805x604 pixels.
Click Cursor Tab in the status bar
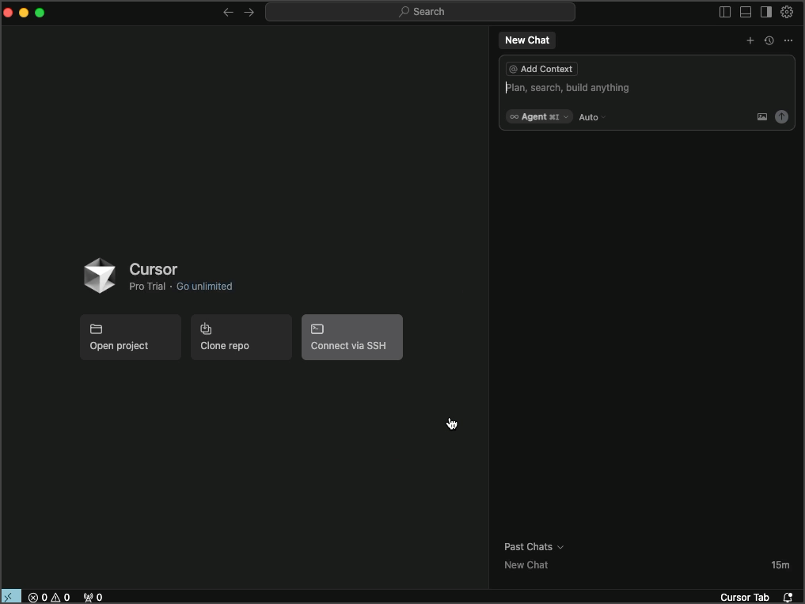coord(744,598)
